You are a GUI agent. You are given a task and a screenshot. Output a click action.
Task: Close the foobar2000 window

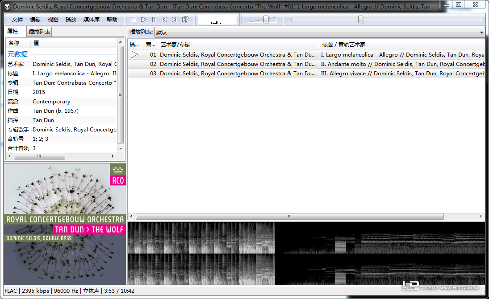[x=475, y=4]
